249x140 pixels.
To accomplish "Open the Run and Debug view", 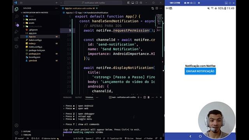I will point(16,31).
